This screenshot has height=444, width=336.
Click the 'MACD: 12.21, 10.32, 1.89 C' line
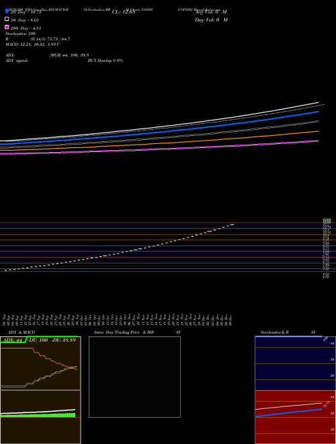[x=32, y=44]
